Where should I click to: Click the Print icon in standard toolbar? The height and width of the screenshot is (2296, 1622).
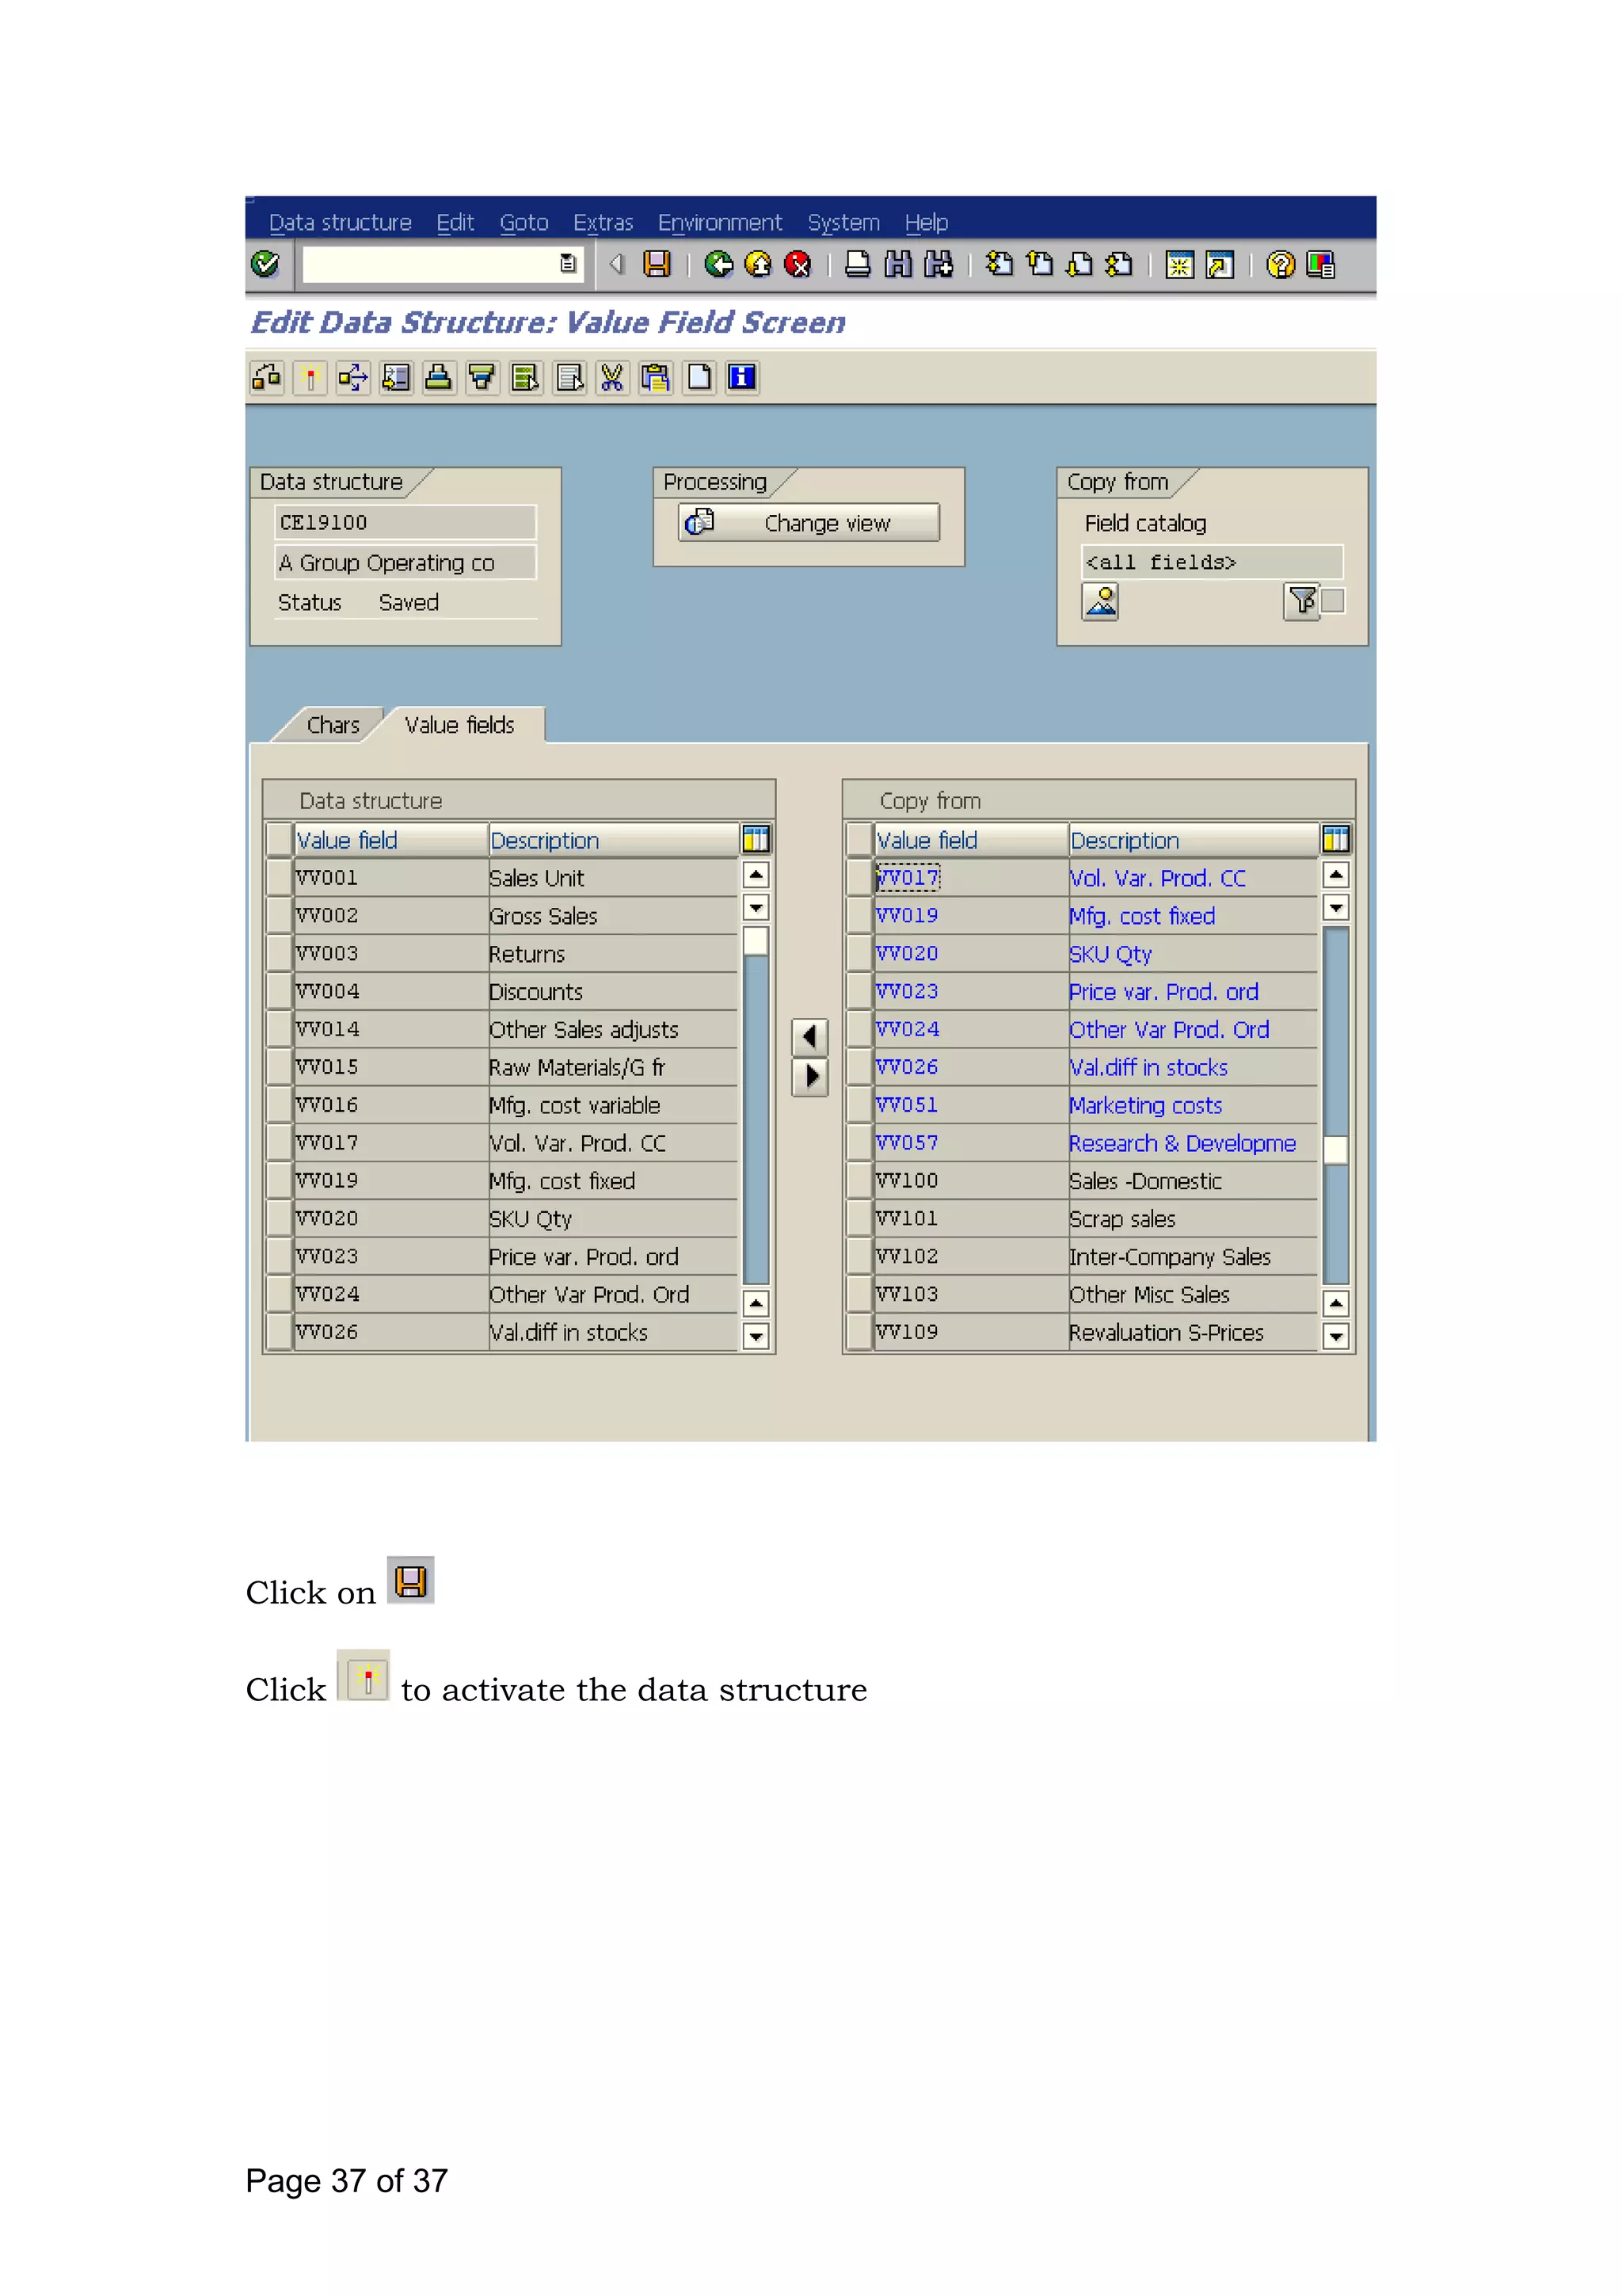click(x=858, y=264)
